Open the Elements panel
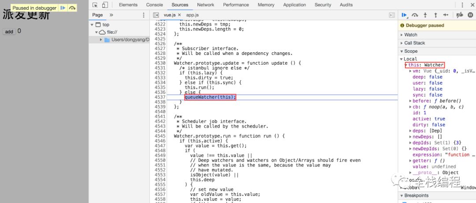 coord(128,5)
